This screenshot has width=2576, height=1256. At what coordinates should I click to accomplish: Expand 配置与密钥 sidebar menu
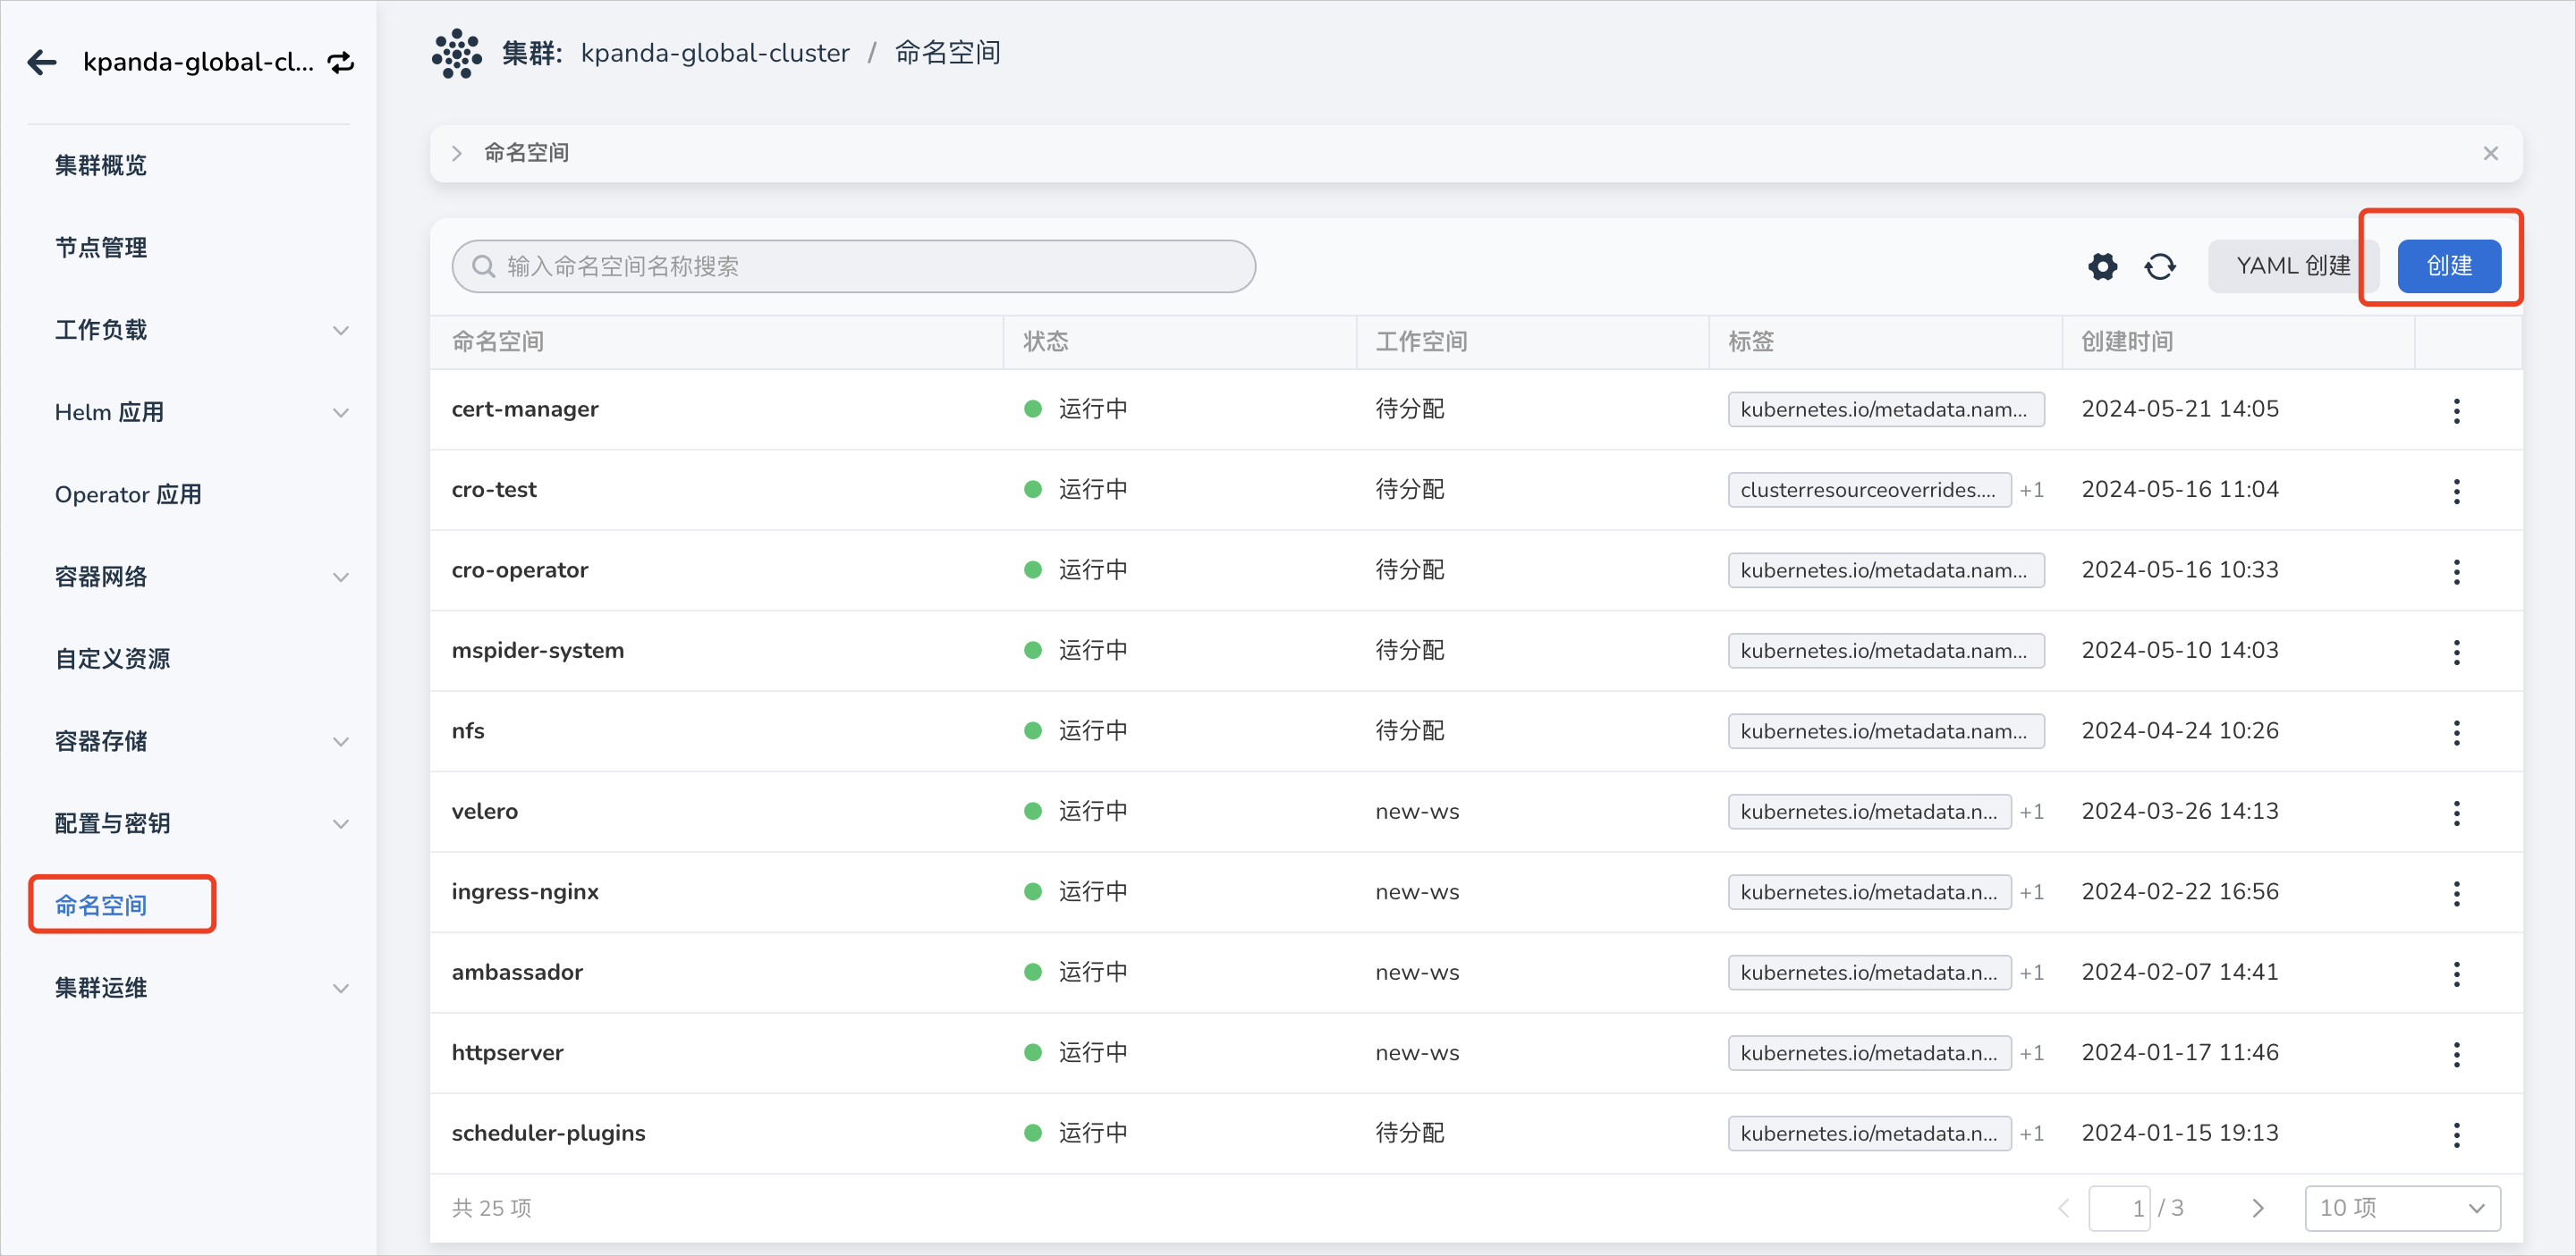tap(340, 824)
